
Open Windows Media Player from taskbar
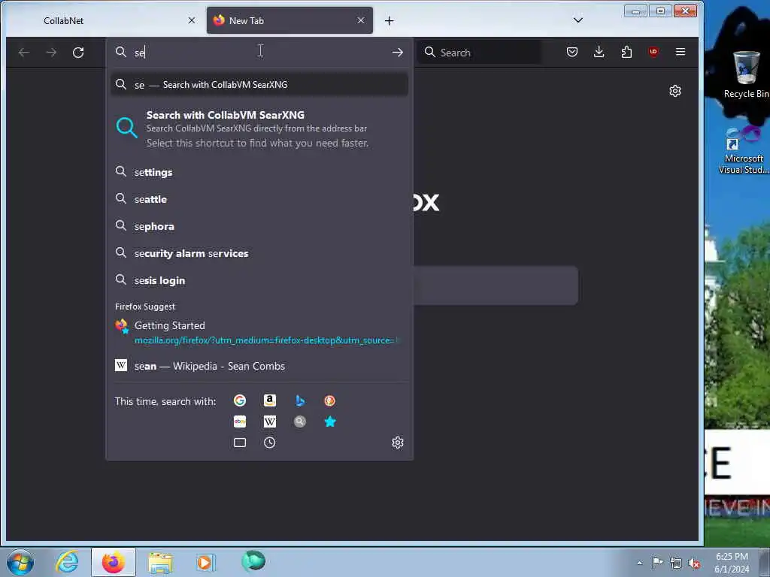[205, 562]
